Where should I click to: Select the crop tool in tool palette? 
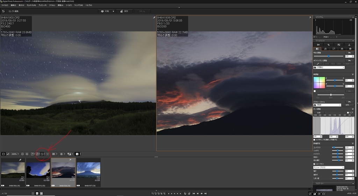[328, 45]
